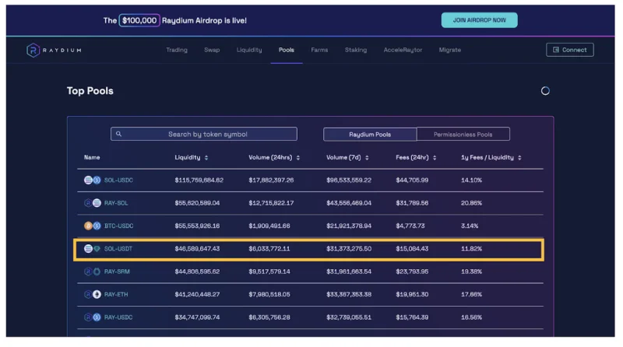The height and width of the screenshot is (347, 623).
Task: Open the Staking tab
Action: pos(356,50)
